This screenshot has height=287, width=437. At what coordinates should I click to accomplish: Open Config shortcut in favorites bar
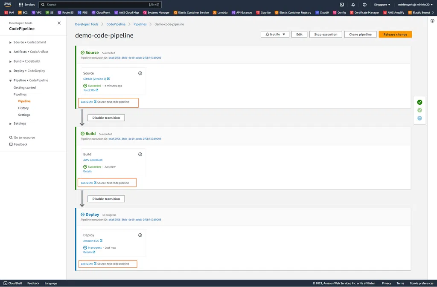[x=339, y=12]
